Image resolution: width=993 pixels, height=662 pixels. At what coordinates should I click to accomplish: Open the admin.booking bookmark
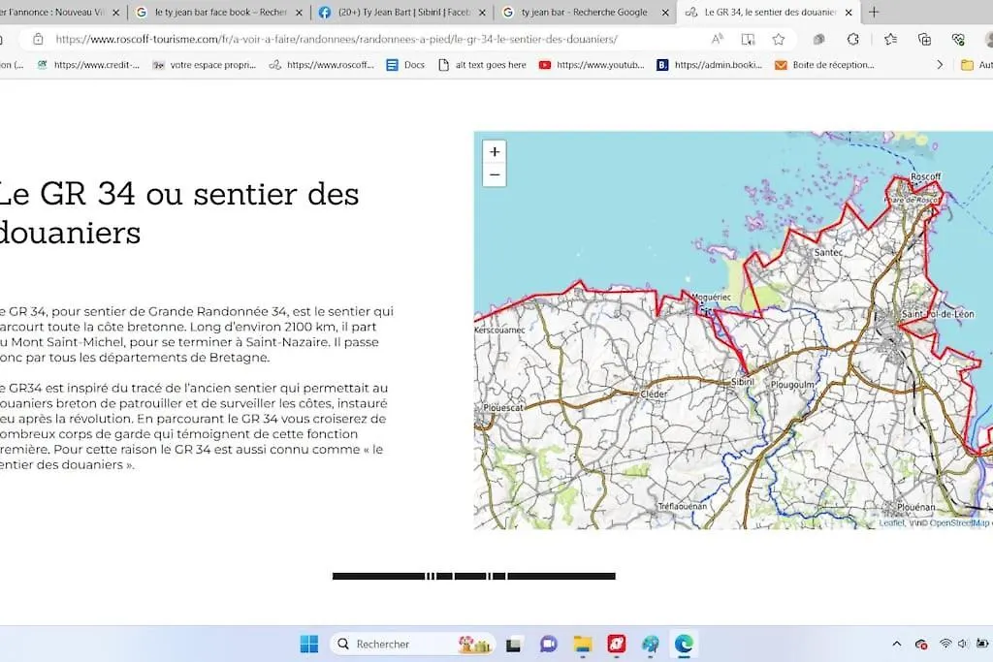click(x=709, y=65)
